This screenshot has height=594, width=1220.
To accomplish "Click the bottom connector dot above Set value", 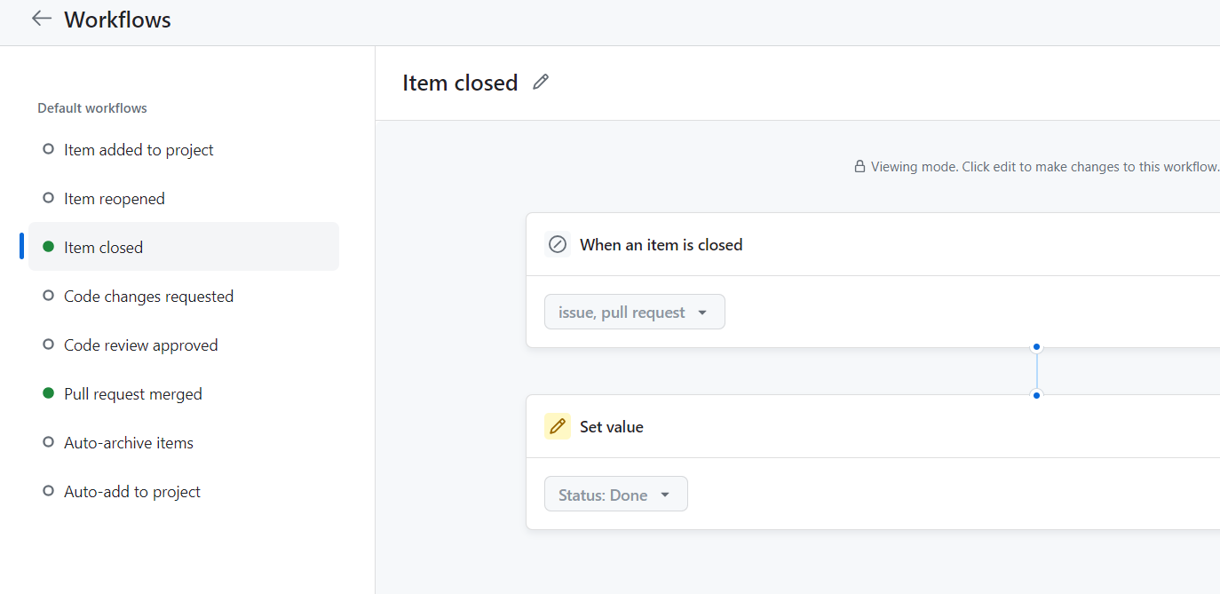I will 1036,395.
